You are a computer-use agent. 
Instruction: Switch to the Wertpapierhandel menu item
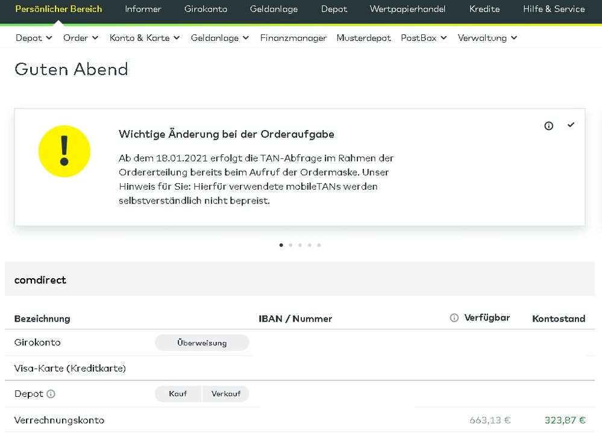(407, 9)
